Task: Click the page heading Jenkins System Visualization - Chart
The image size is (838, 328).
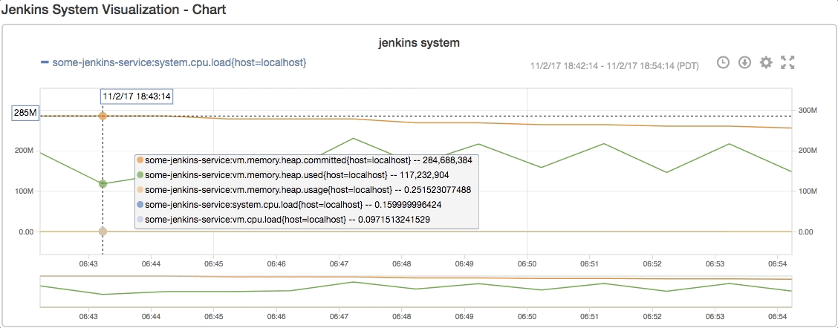Action: (x=114, y=10)
